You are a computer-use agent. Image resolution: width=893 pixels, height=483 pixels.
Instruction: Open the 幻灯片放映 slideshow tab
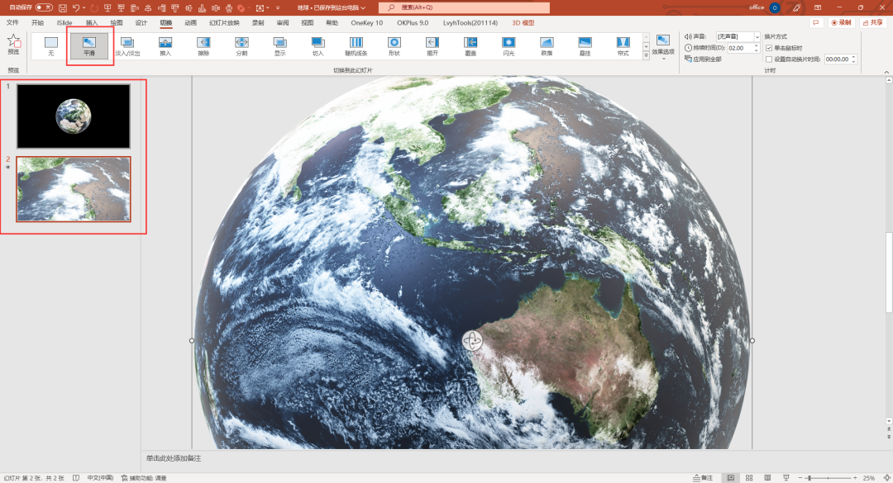[224, 23]
